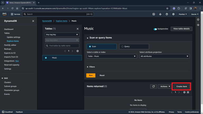Click the AWS search input field
Image resolution: width=203 pixels, height=114 pixels.
tap(58, 14)
